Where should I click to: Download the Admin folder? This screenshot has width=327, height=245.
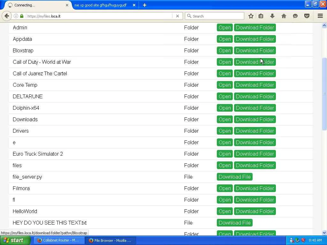[255, 27]
